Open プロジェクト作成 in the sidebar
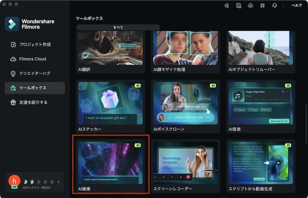 pos(35,45)
